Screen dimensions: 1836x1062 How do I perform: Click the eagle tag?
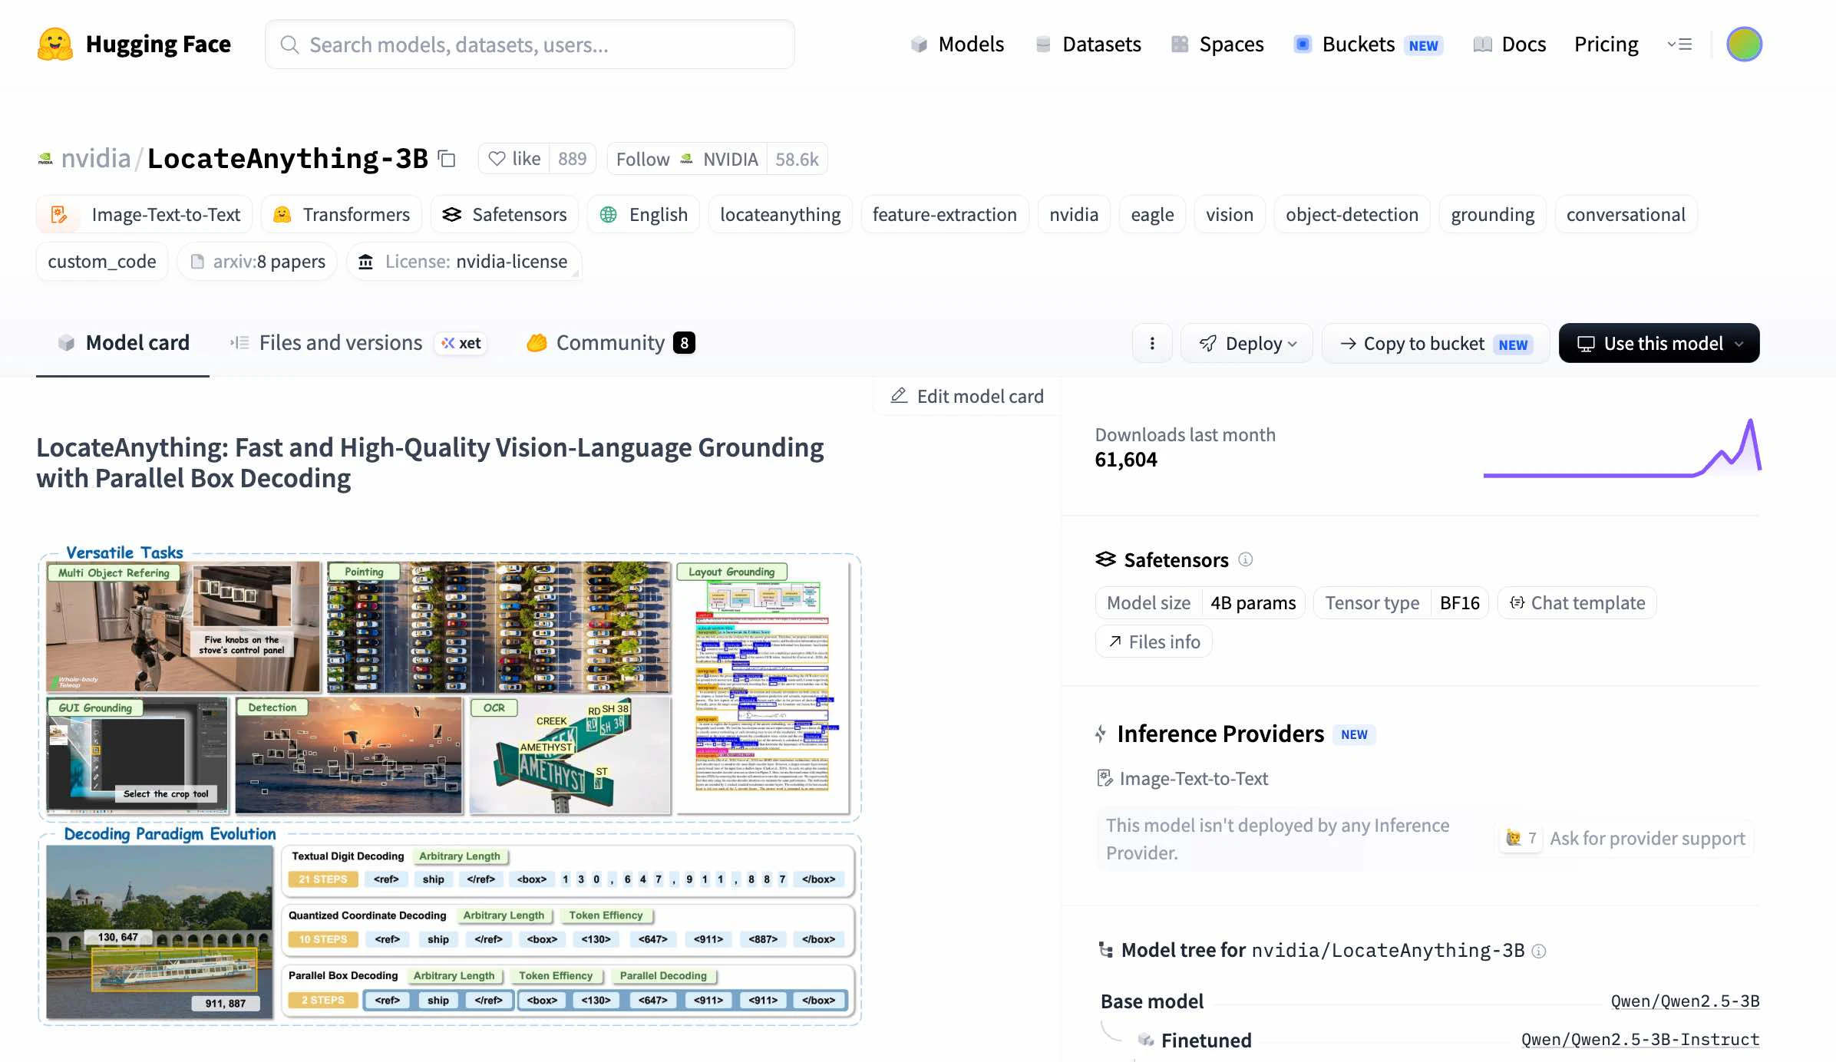(x=1152, y=215)
